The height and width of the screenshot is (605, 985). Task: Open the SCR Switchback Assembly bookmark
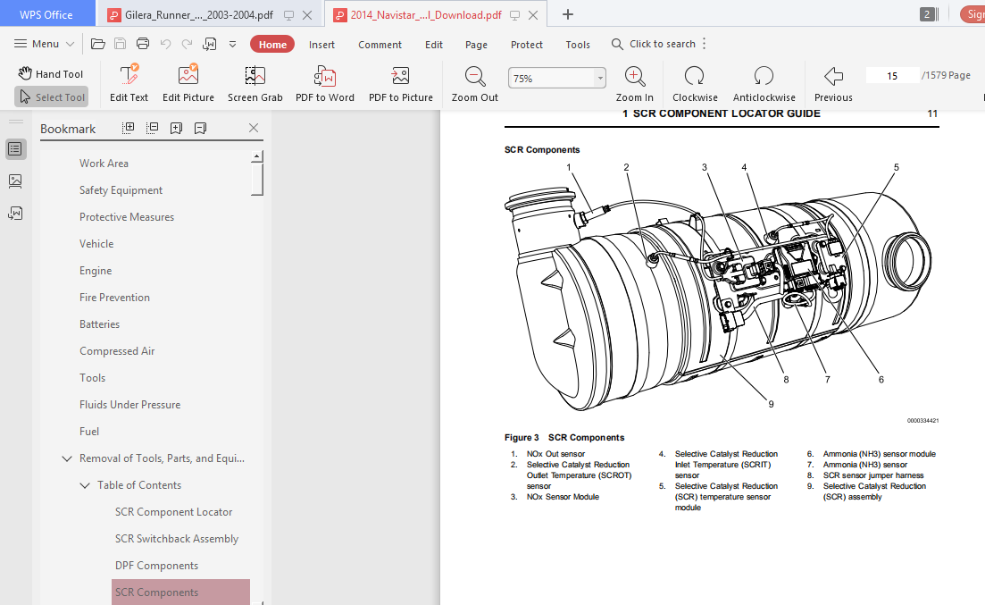(x=177, y=539)
